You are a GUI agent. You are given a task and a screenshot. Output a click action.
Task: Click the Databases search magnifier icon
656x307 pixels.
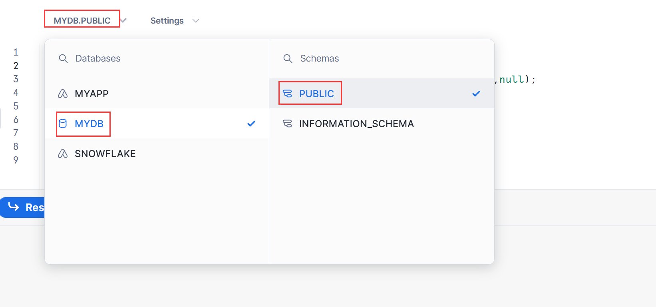[63, 58]
